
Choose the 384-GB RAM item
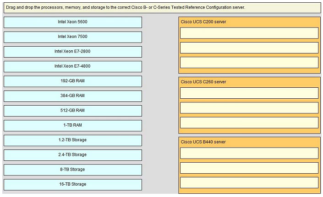[x=73, y=96]
